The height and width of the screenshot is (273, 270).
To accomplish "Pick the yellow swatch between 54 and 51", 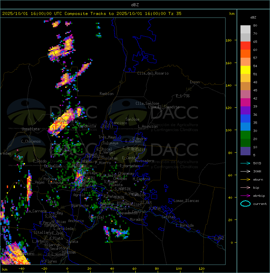I will click(245, 70).
